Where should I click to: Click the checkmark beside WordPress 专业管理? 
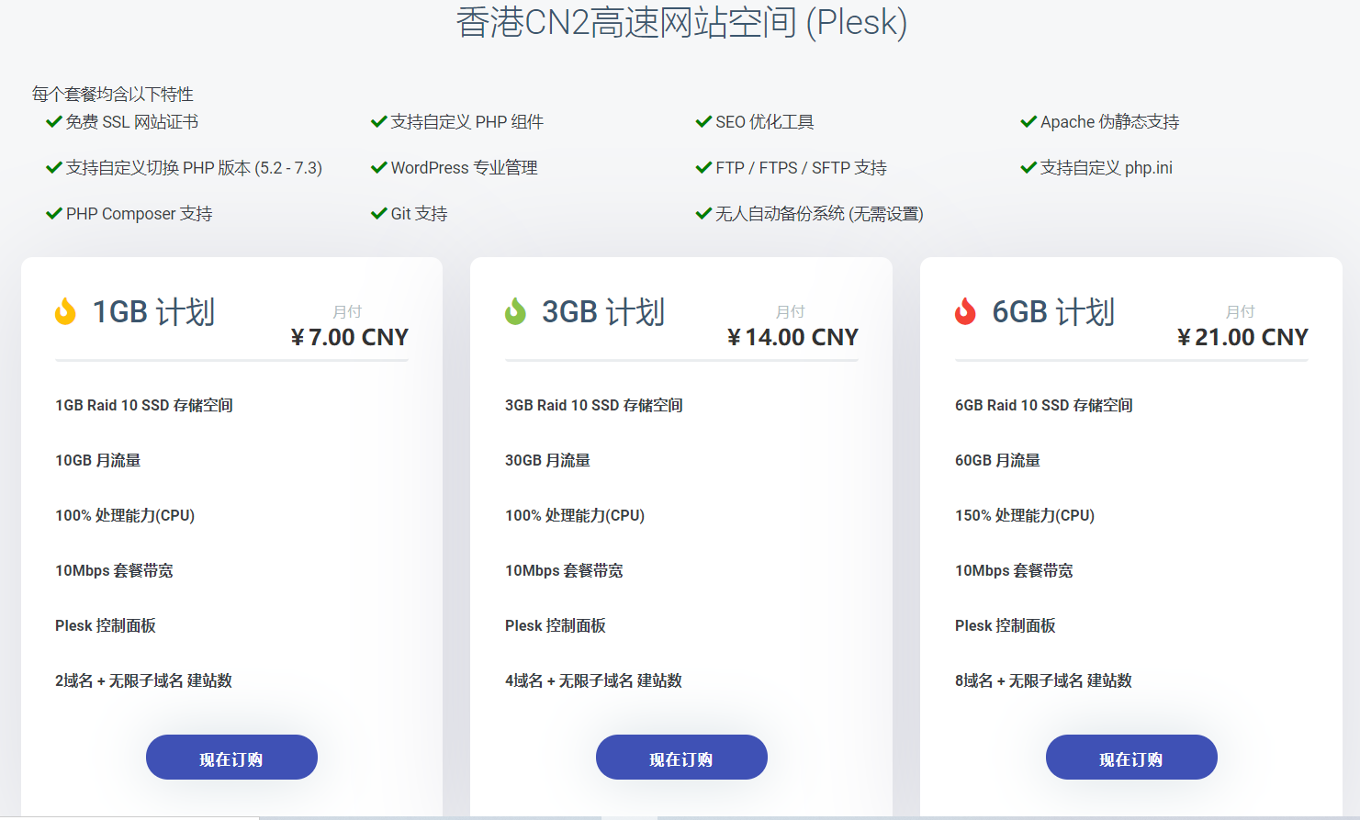(378, 167)
